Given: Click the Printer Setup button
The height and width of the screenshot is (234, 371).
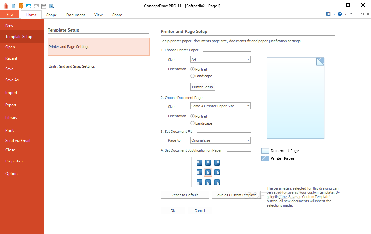Looking at the screenshot, I should pyautogui.click(x=203, y=87).
